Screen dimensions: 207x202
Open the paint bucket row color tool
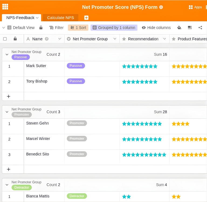[179, 28]
